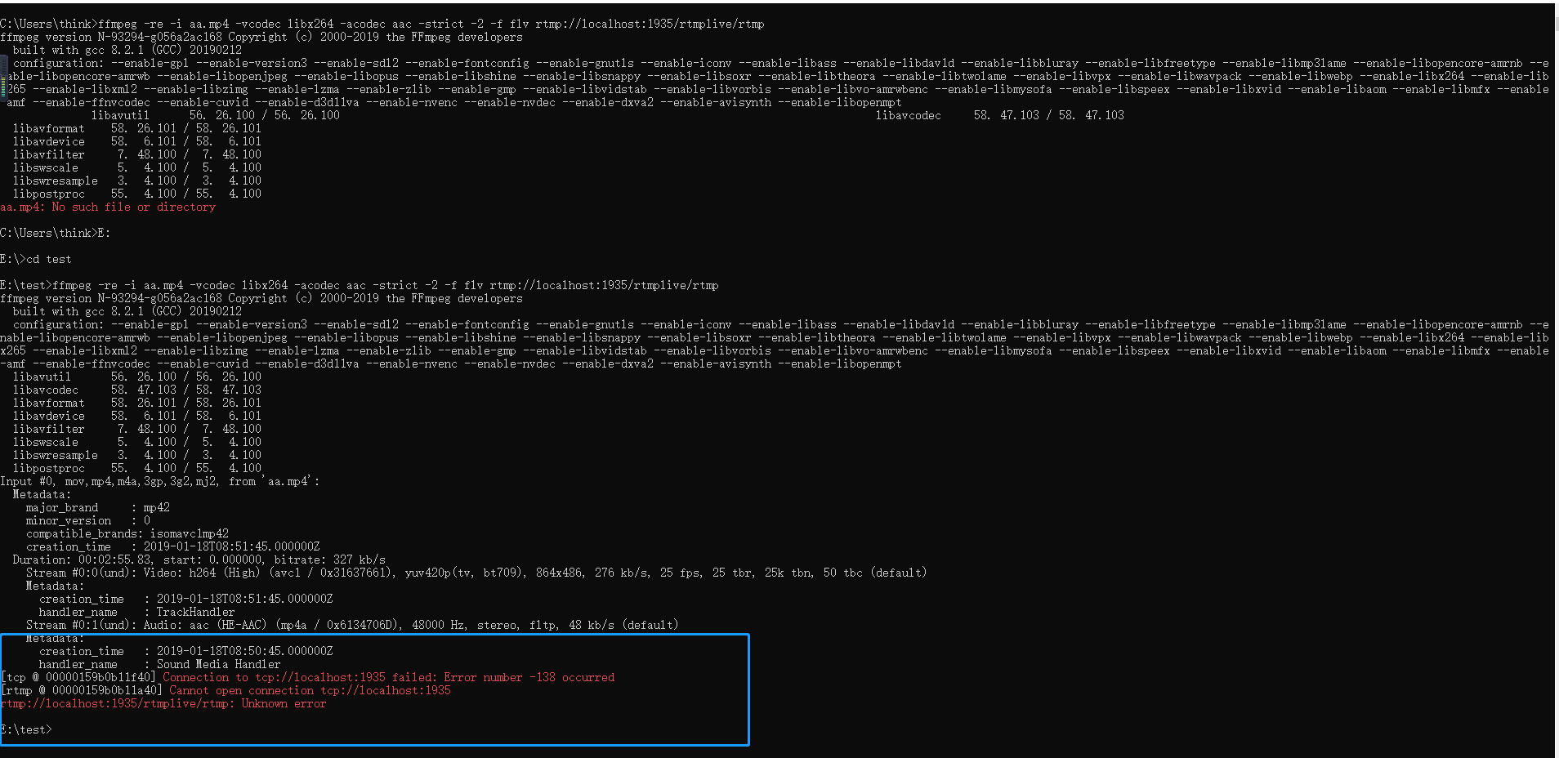The width and height of the screenshot is (1559, 758).
Task: Click creation_time value '2019-01-18T08:50:45.000000Z'
Action: (x=244, y=651)
